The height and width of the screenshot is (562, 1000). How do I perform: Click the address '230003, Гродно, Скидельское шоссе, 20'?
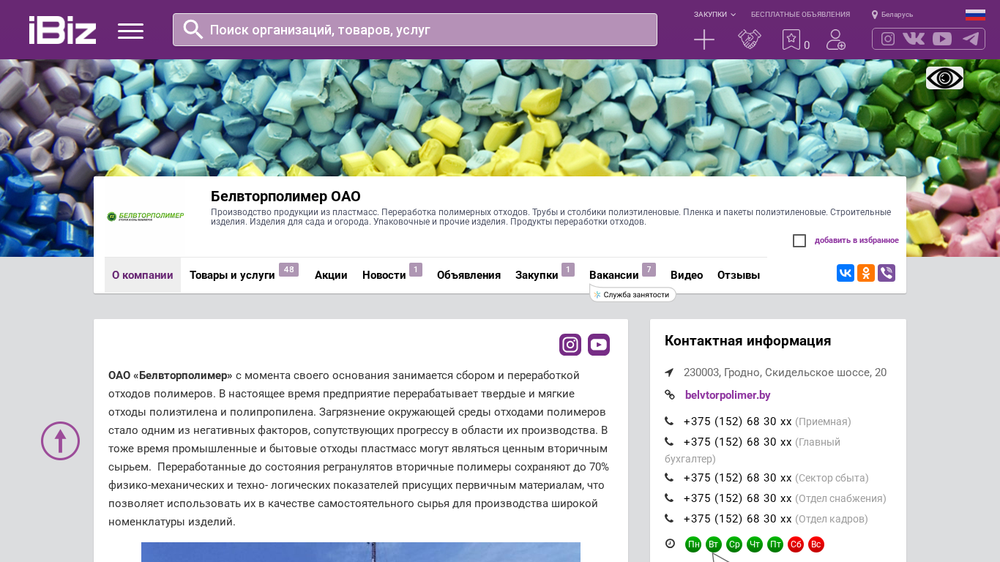[x=785, y=372]
